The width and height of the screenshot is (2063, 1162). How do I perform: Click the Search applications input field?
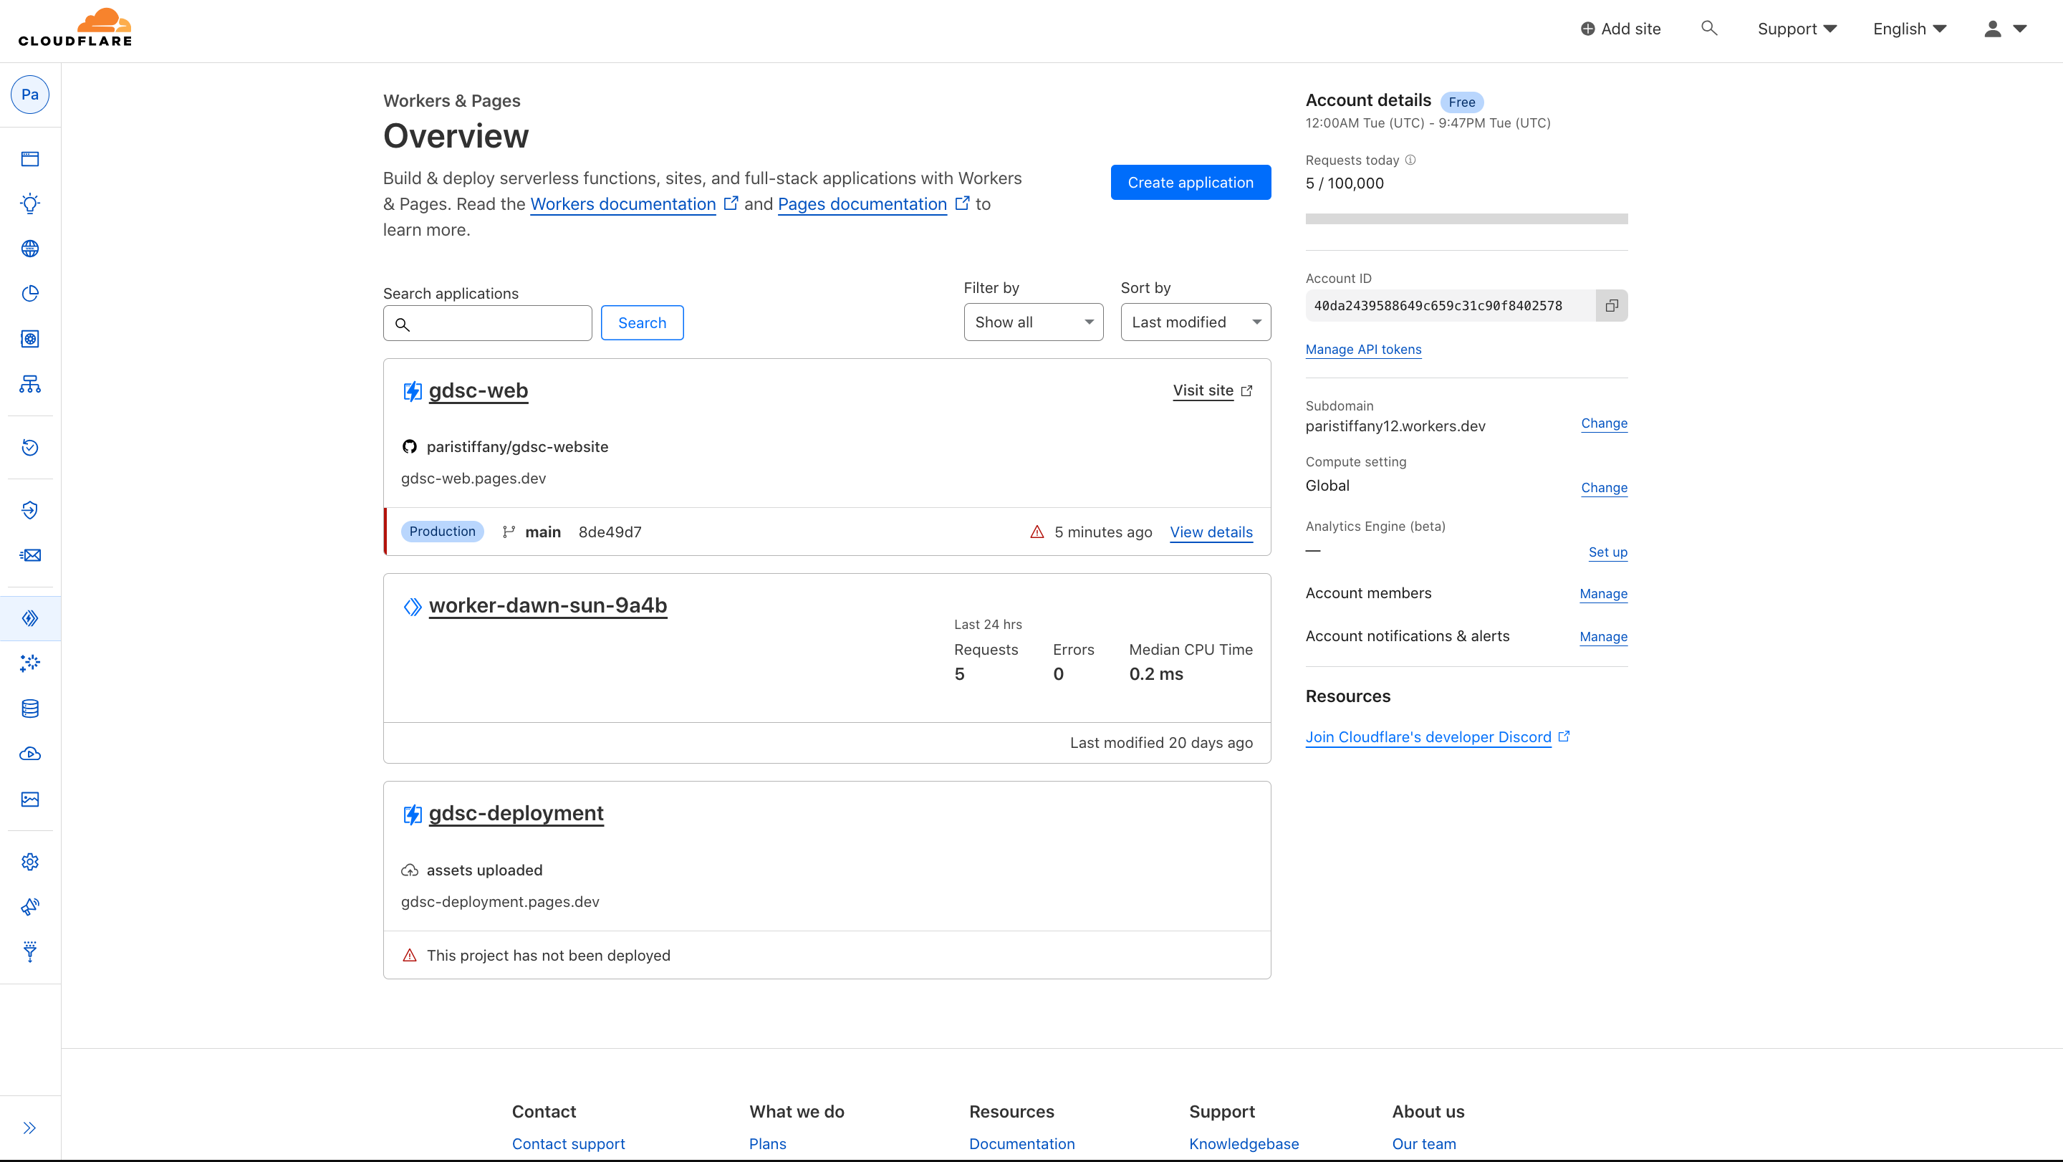pyautogui.click(x=487, y=323)
